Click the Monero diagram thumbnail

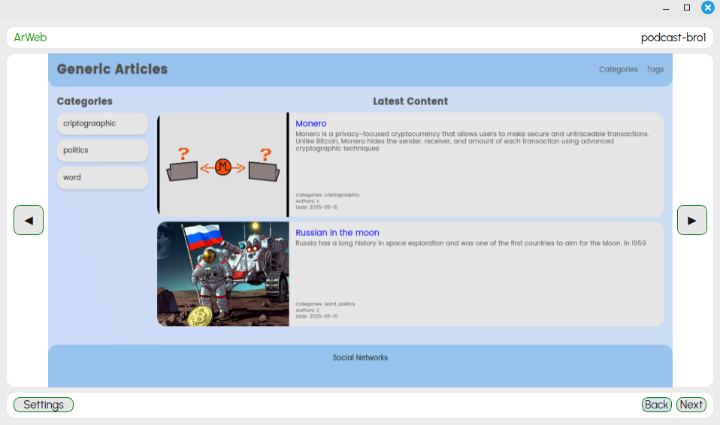pos(223,164)
